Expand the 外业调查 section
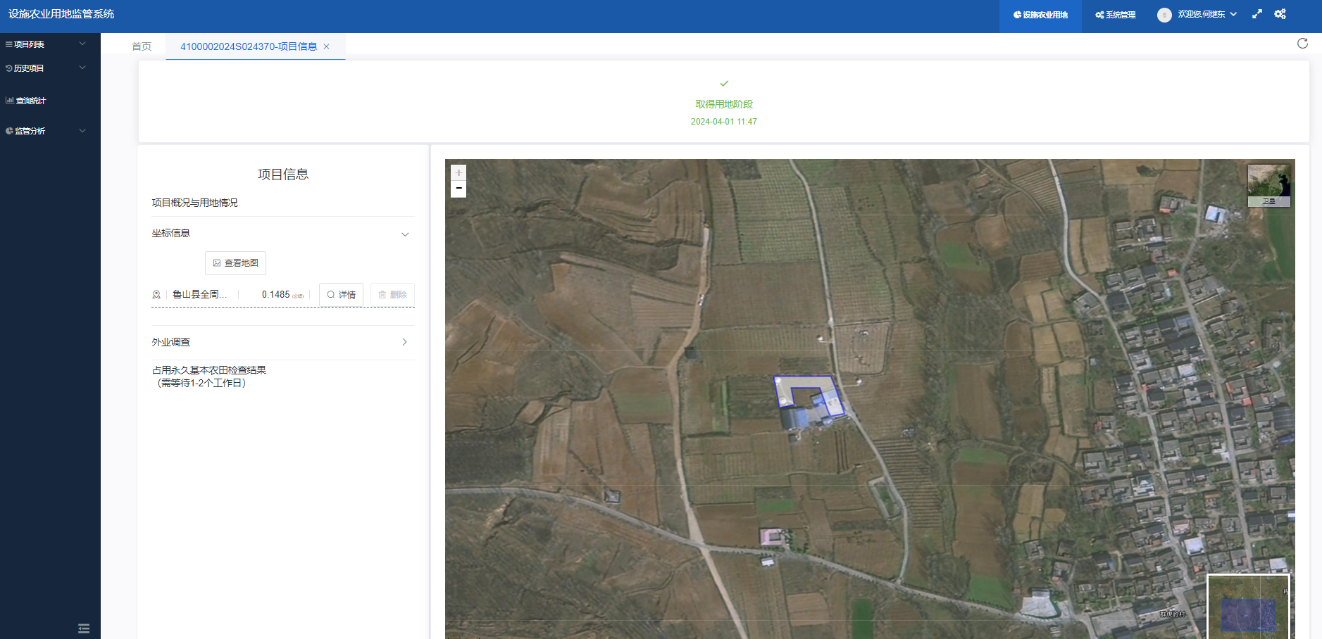The image size is (1322, 639). [x=404, y=342]
